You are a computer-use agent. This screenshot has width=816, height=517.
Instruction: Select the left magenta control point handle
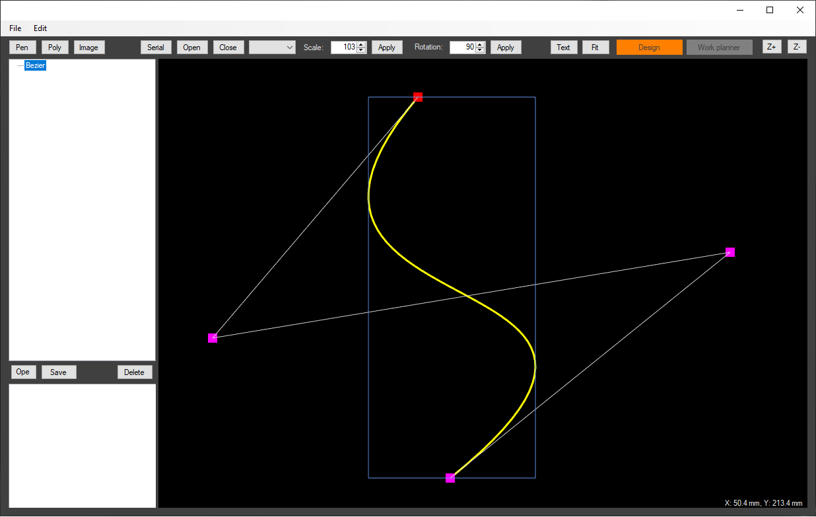213,338
